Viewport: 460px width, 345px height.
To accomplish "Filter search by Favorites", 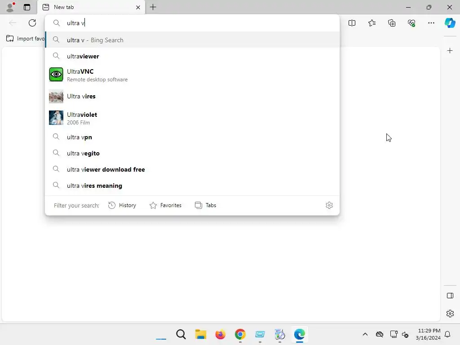I will point(165,205).
